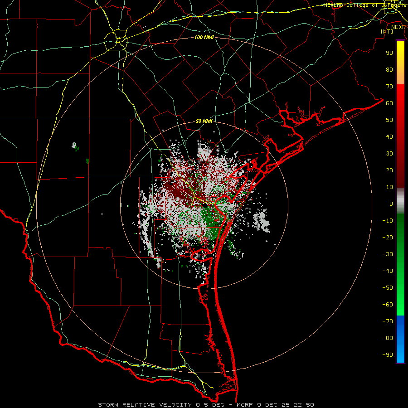Select the 0 value on velocity scale
408x408 pixels.
391,204
